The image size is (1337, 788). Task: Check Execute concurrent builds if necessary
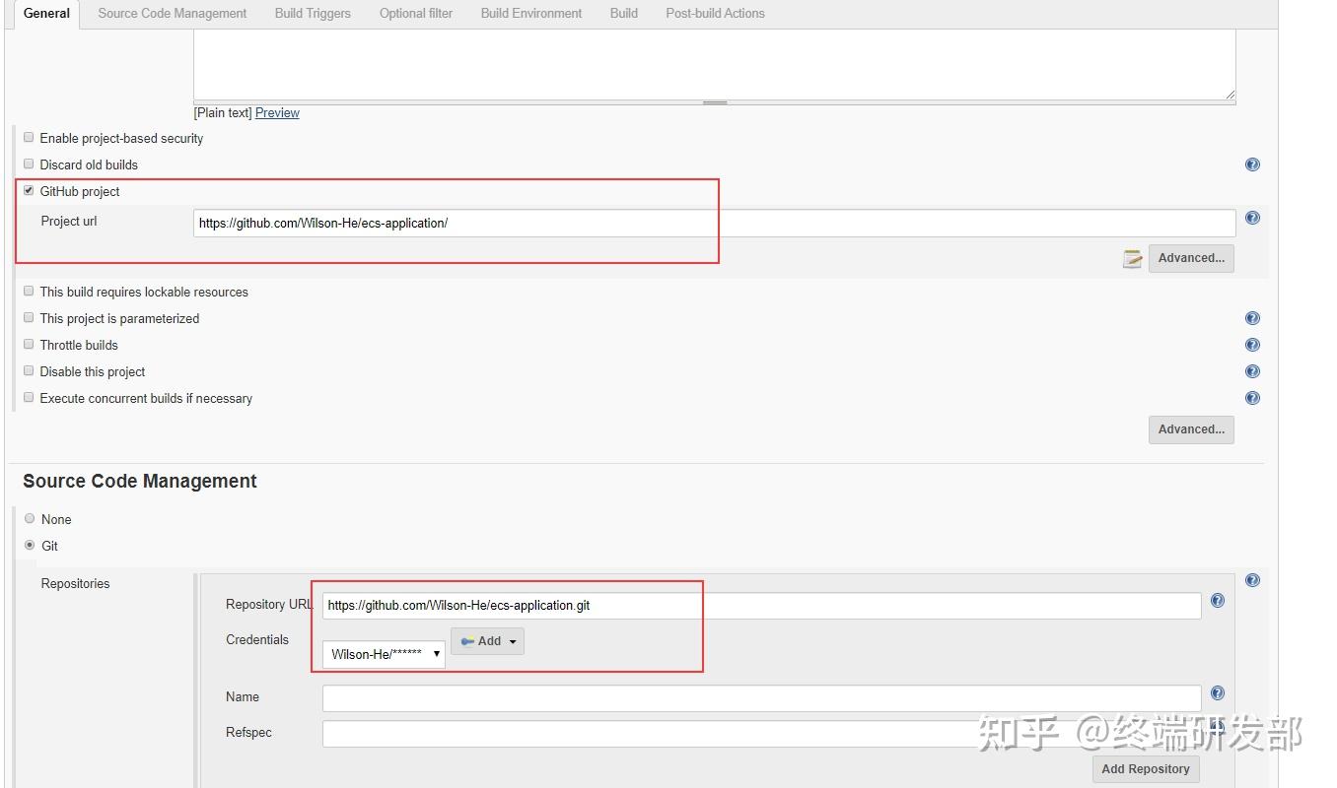point(29,396)
